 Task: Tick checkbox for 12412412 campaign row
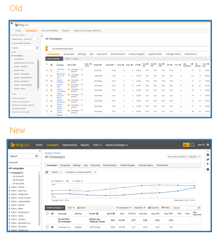47,70
